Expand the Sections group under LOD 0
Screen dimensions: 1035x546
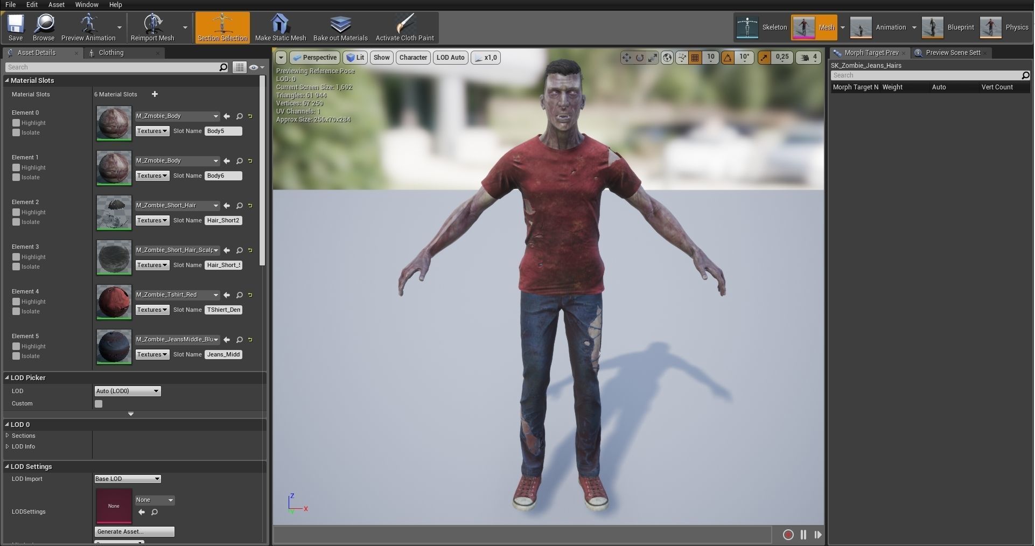8,436
